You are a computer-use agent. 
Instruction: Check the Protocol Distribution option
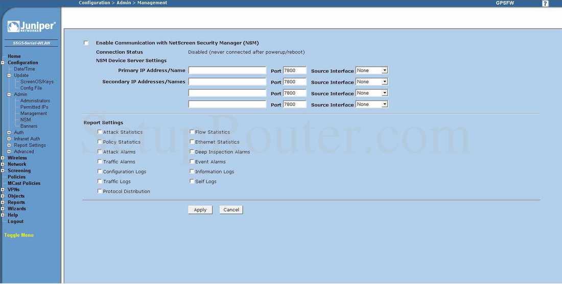pos(100,191)
